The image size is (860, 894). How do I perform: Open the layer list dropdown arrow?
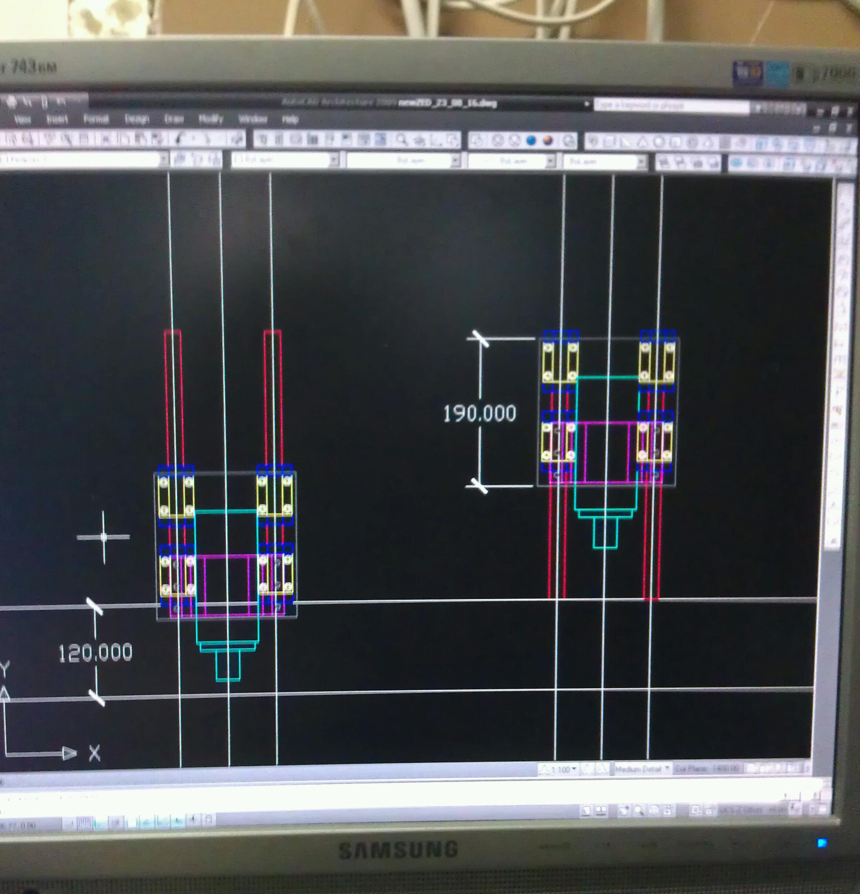point(163,159)
